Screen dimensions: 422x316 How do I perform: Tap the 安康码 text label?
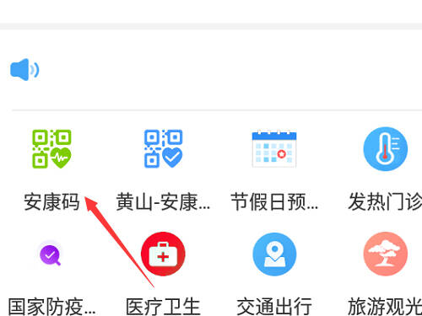(x=51, y=202)
